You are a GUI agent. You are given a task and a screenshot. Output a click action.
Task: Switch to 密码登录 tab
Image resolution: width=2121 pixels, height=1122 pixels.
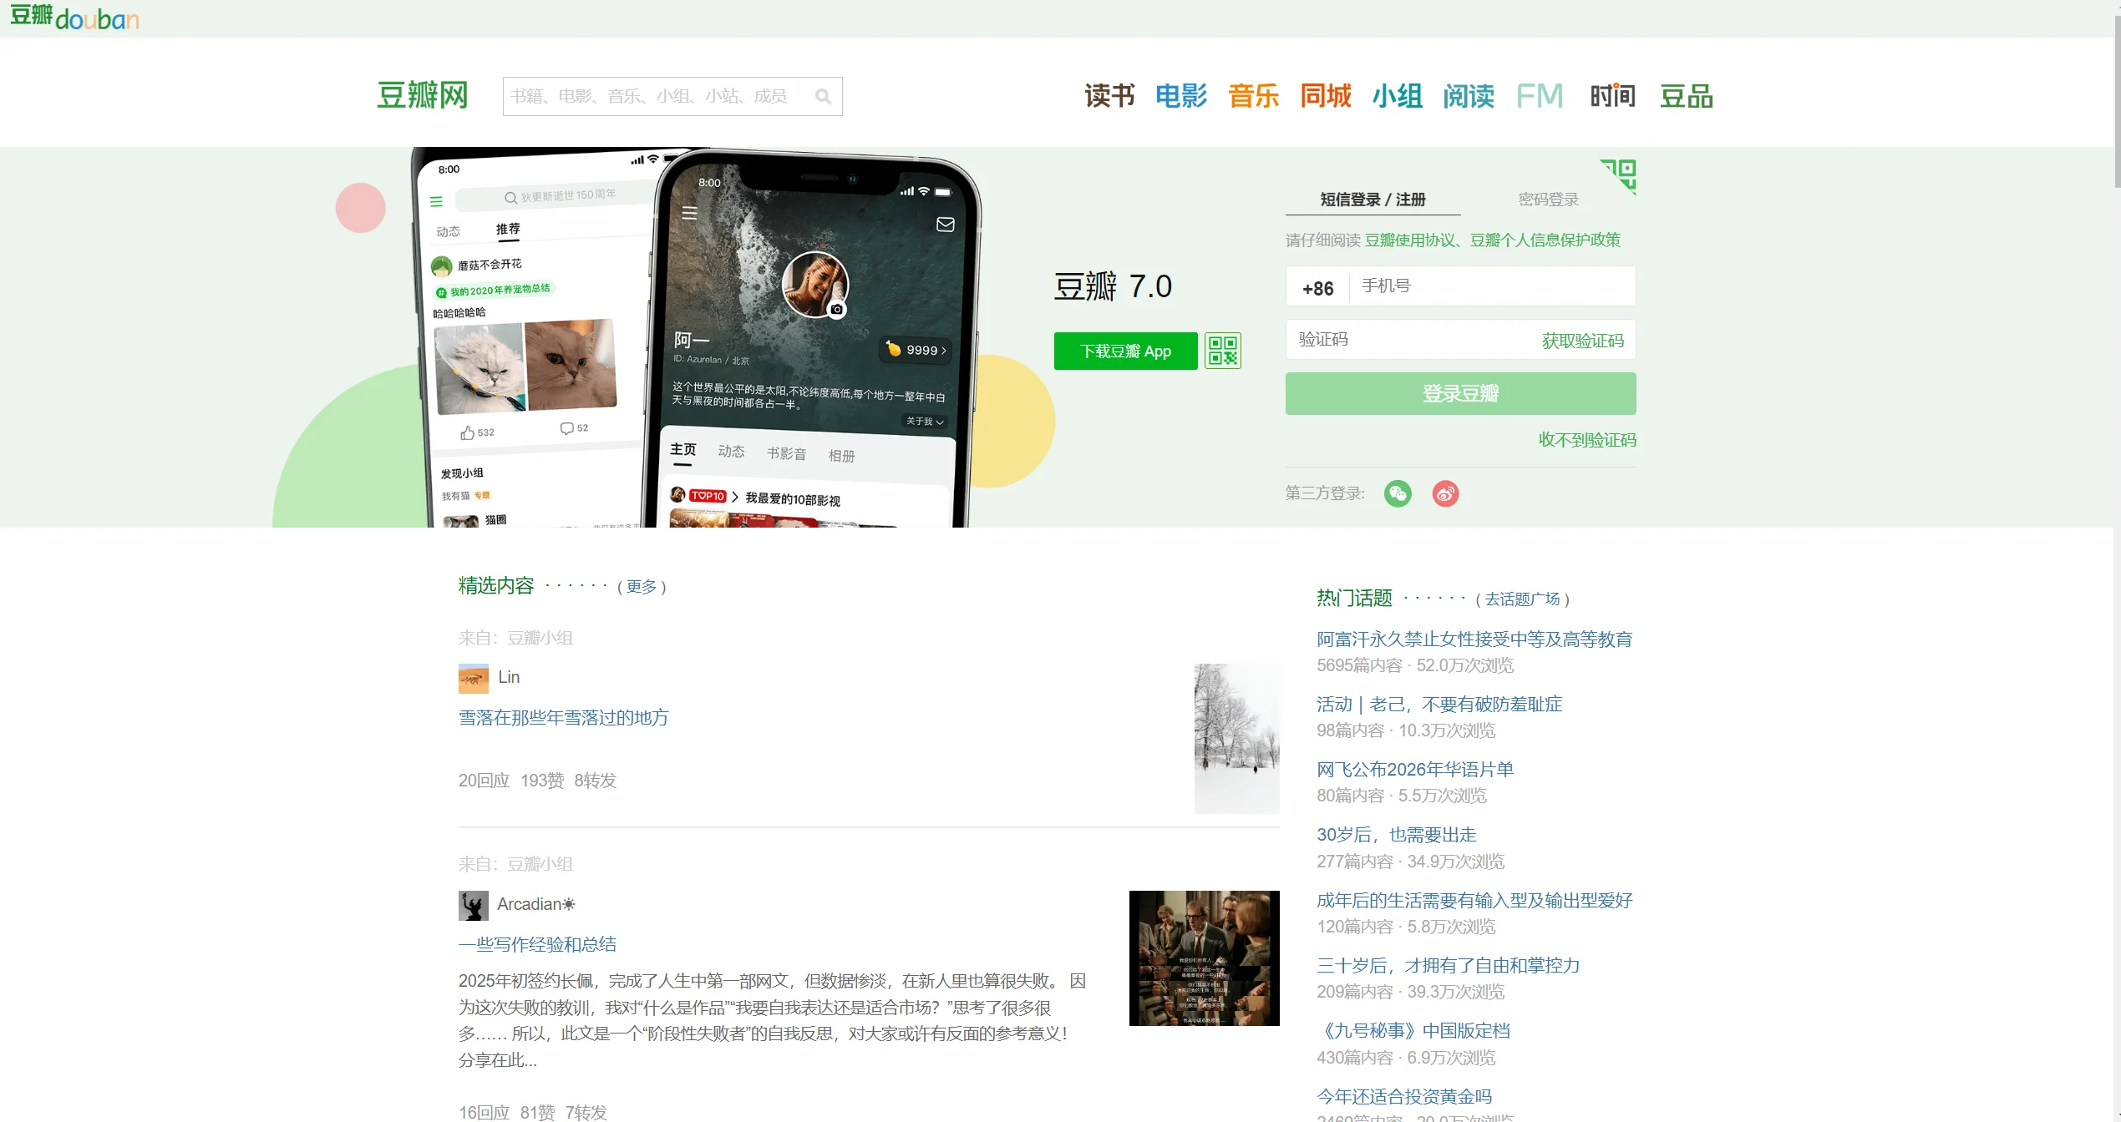tap(1548, 200)
